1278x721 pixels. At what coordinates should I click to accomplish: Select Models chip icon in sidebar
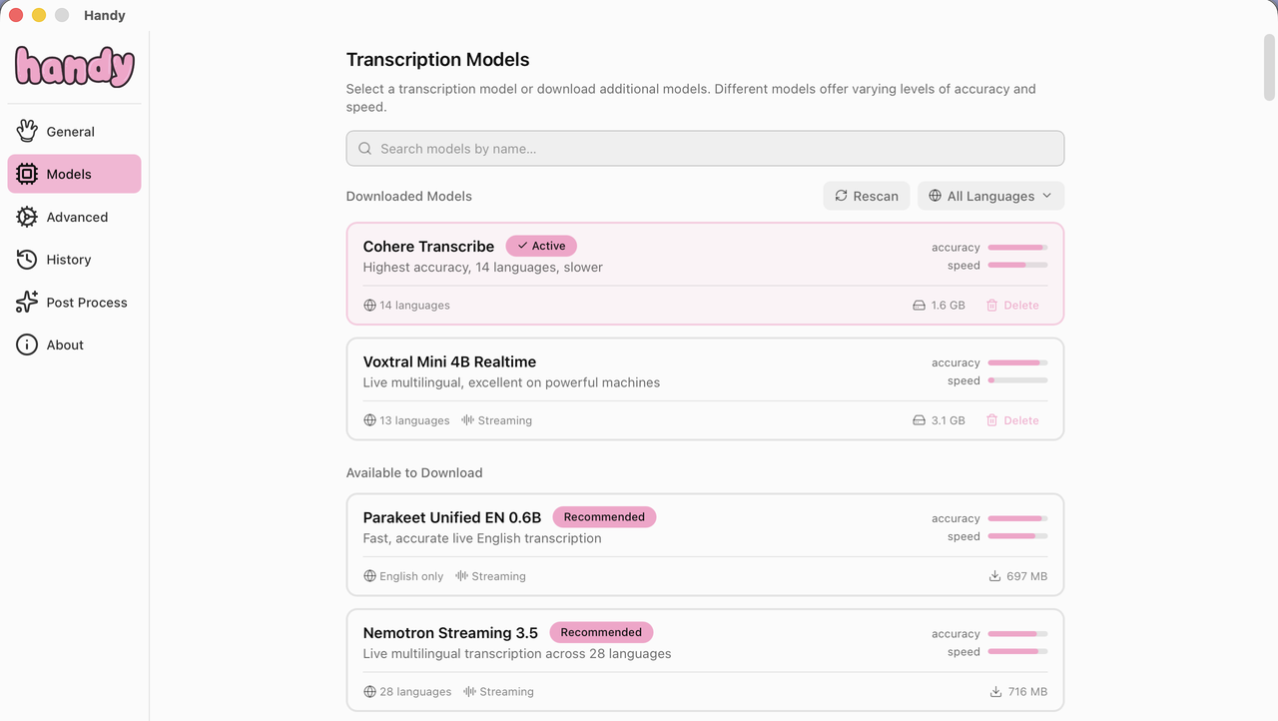coord(27,174)
